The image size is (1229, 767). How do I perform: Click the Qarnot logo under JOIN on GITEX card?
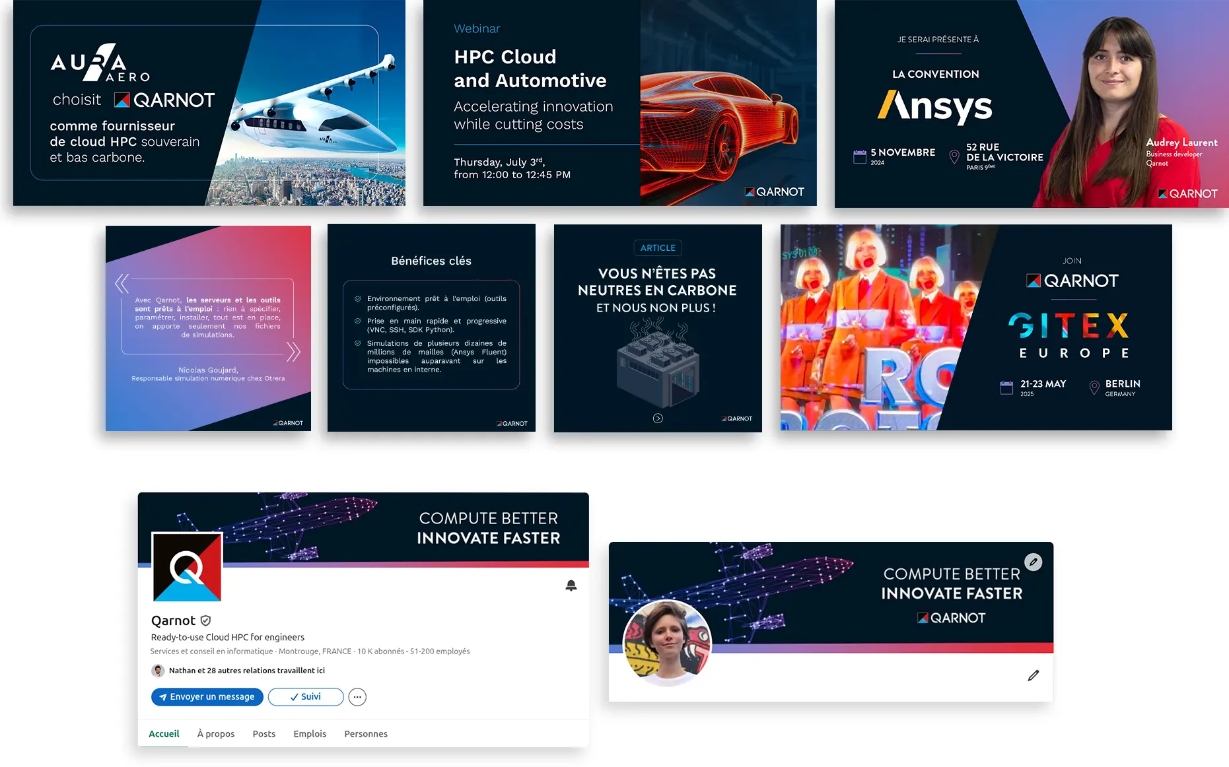[1072, 281]
